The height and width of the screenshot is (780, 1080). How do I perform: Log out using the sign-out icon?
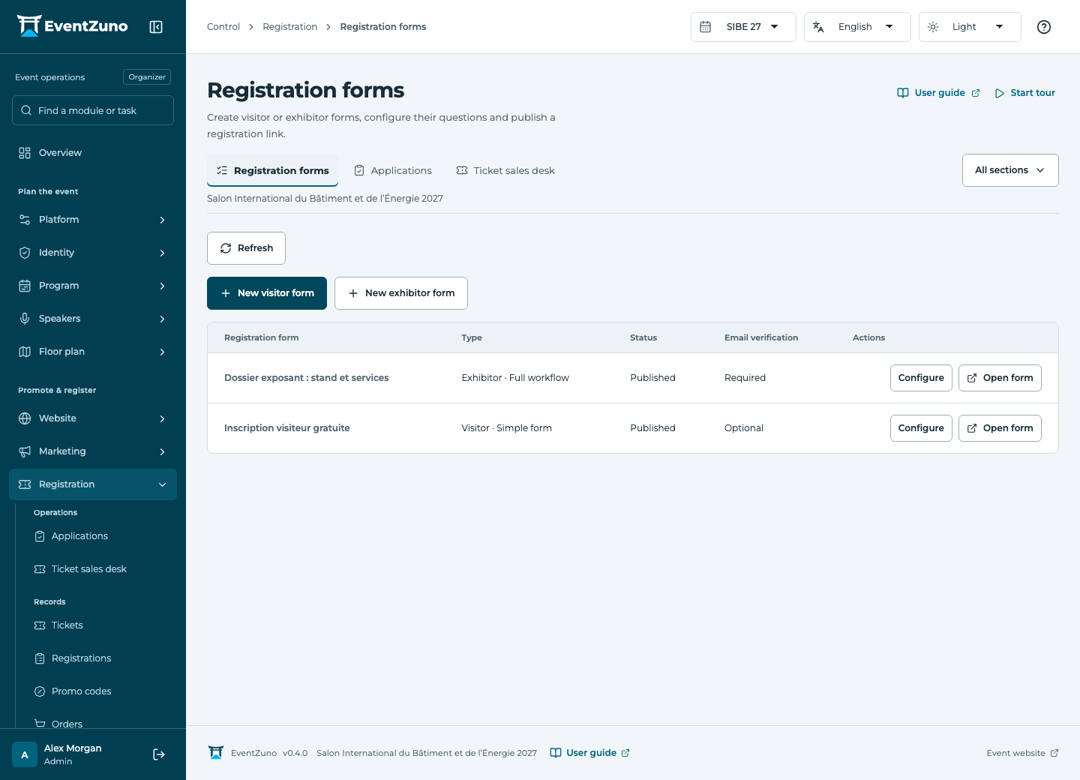[159, 754]
